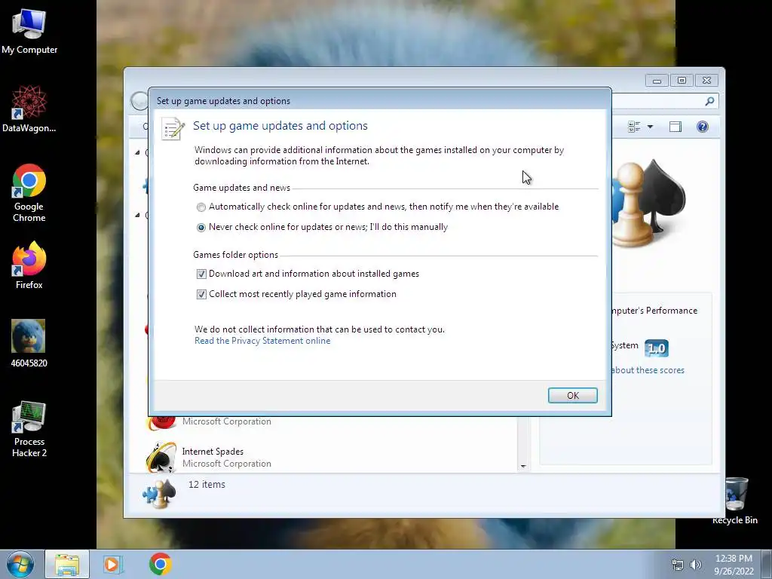Close the Games Explorer window
Screen dimensions: 772x579
(707, 80)
